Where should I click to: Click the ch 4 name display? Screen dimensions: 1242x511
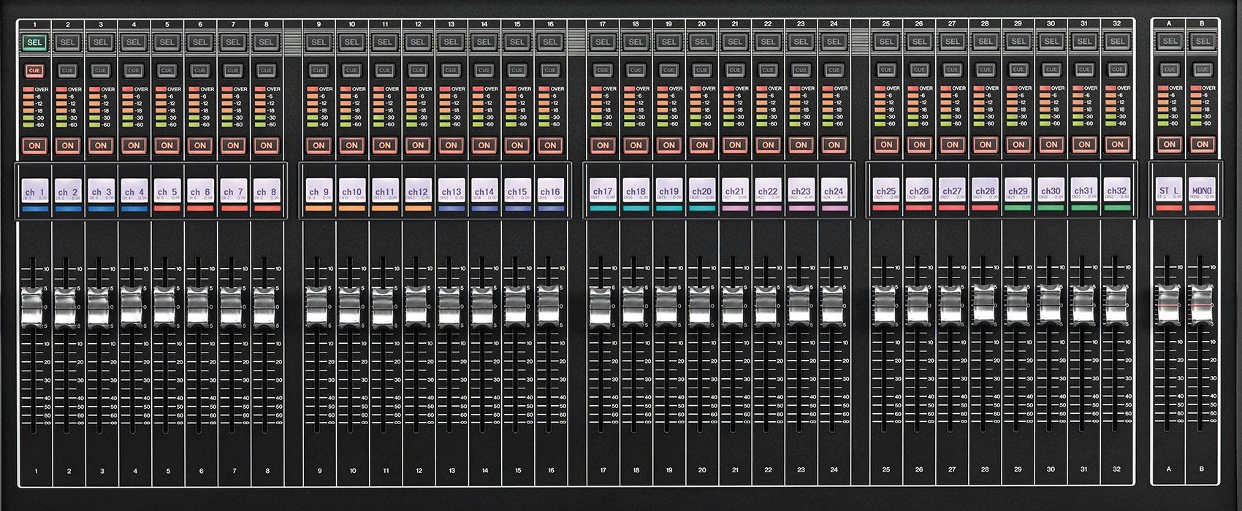134,191
